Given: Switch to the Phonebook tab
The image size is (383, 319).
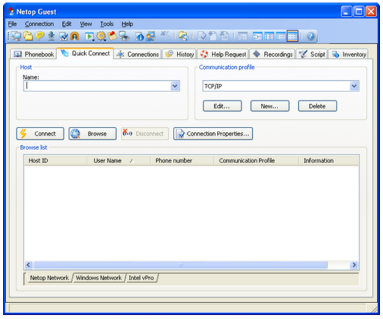Looking at the screenshot, I should [34, 54].
